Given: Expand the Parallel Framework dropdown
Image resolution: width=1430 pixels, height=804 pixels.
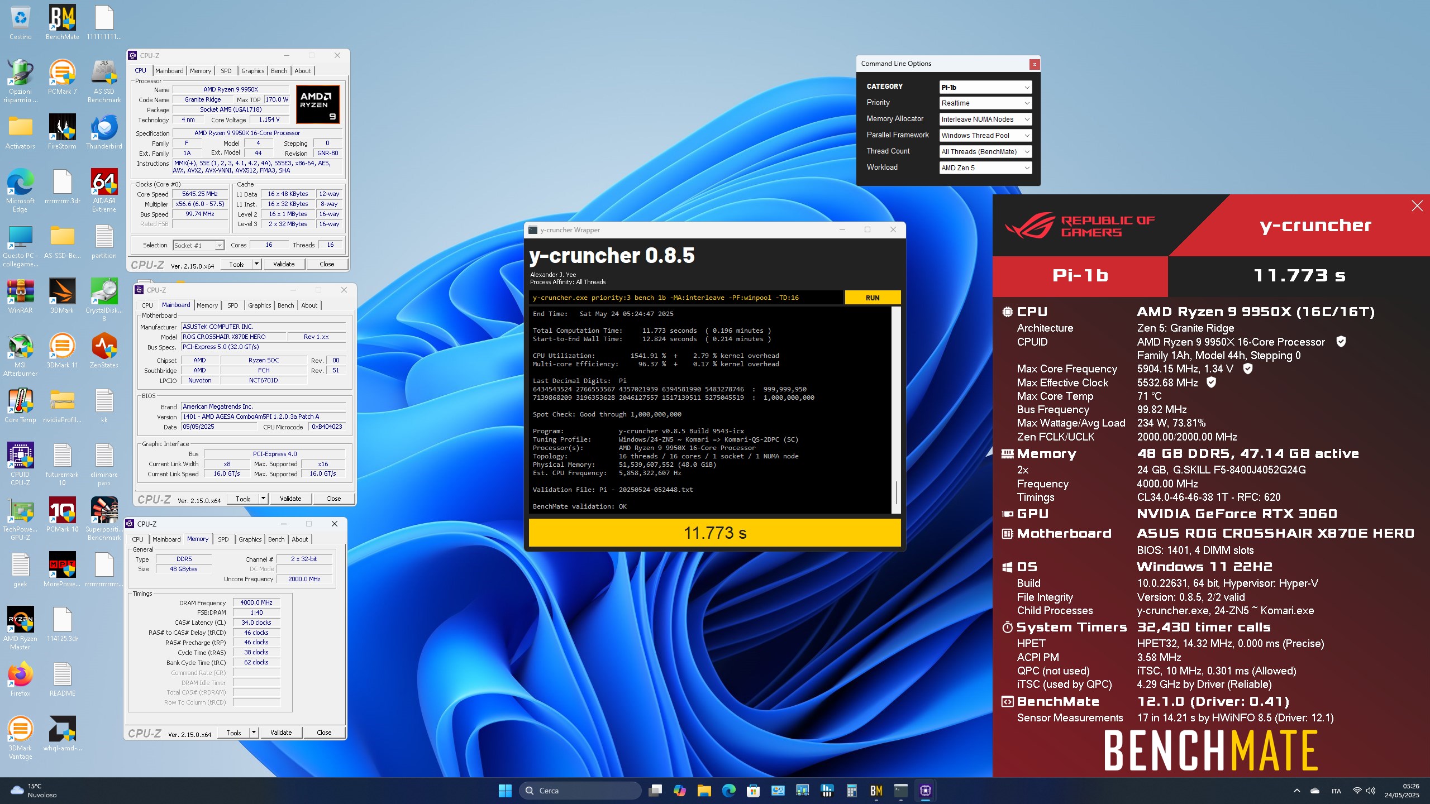Looking at the screenshot, I should pos(985,136).
